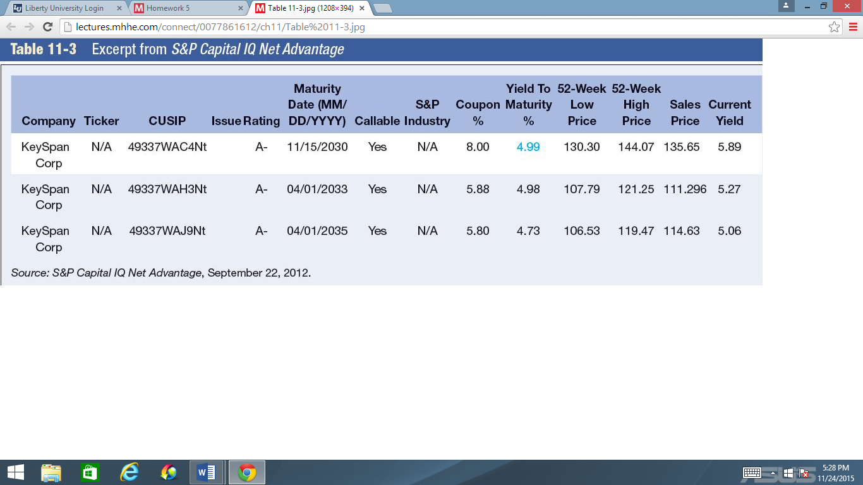The height and width of the screenshot is (485, 863).
Task: Open the touch keyboard from the system tray
Action: pos(752,472)
